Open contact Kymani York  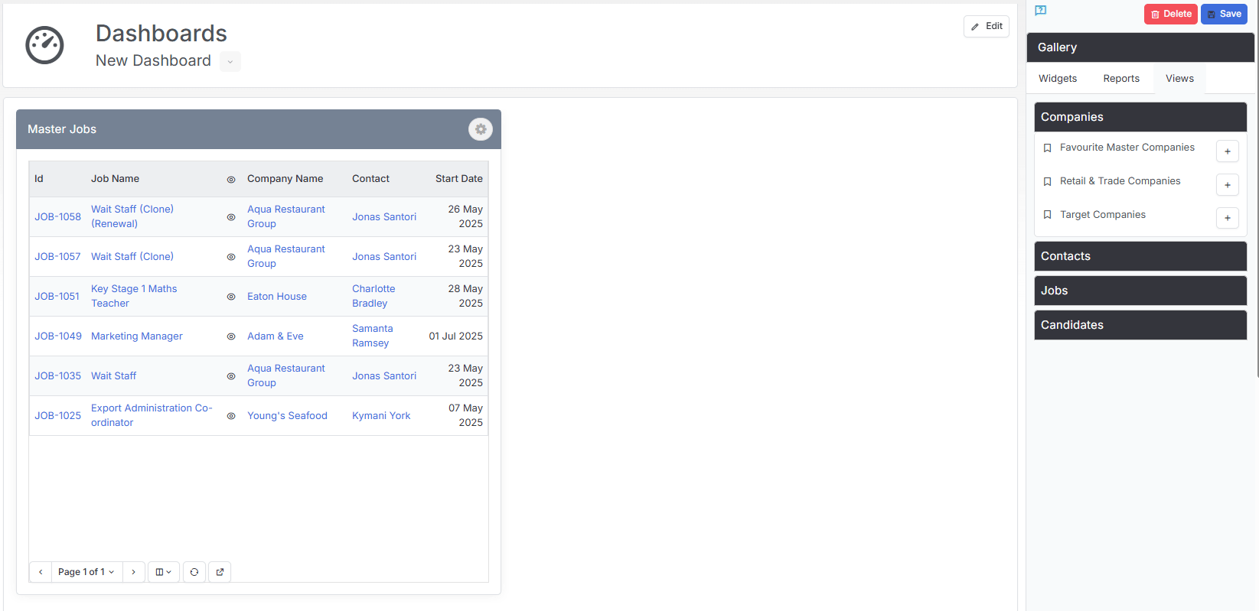[381, 416]
